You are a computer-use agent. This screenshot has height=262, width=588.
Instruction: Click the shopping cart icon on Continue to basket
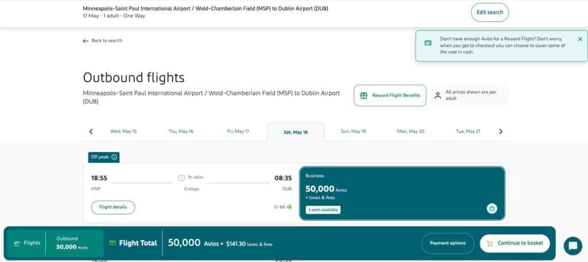coord(490,243)
